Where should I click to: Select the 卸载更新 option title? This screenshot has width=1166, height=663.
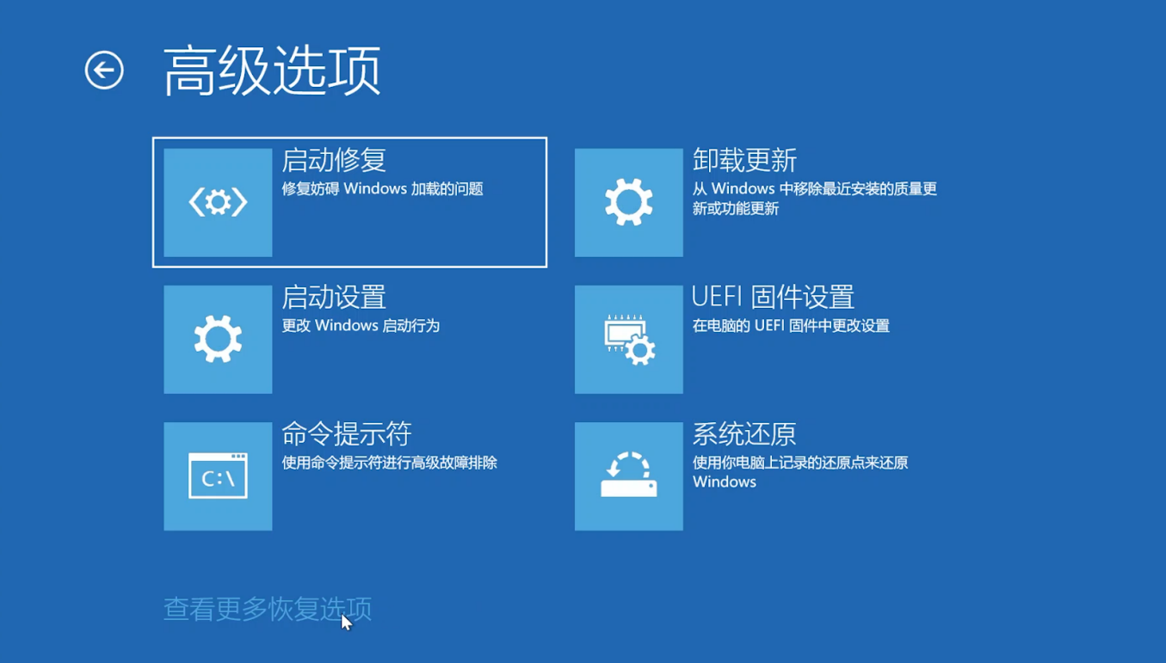coord(744,160)
